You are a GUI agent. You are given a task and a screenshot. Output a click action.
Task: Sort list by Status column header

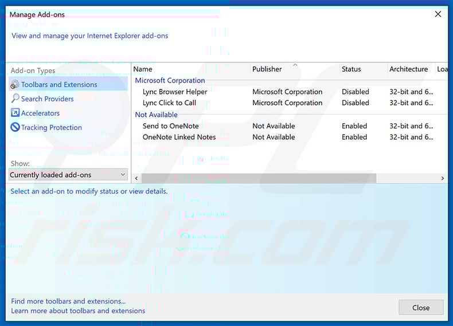pyautogui.click(x=352, y=69)
